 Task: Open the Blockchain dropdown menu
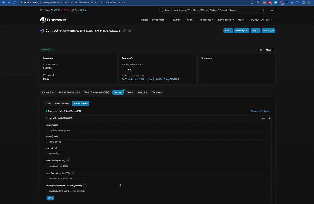(160, 20)
